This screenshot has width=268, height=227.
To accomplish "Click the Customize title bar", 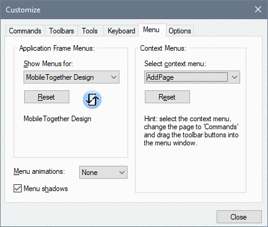I will pyautogui.click(x=124, y=10).
